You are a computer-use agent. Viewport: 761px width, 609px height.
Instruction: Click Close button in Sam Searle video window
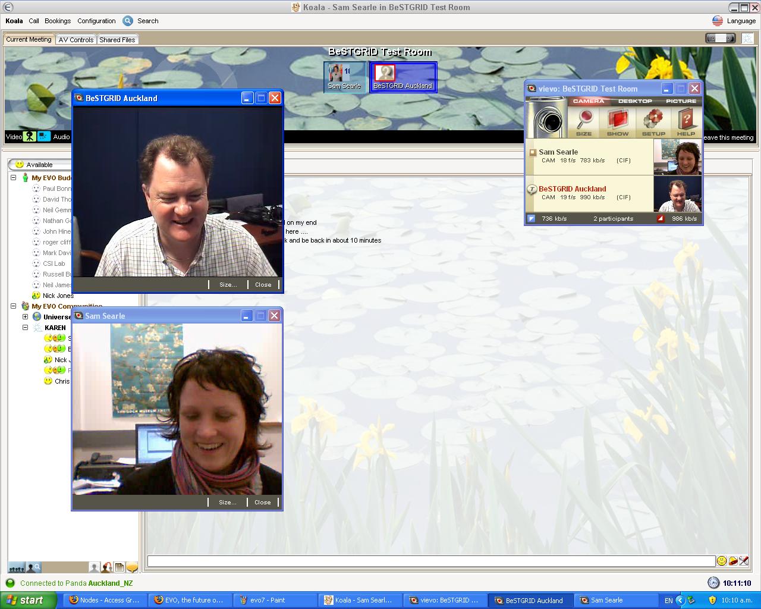coord(262,503)
